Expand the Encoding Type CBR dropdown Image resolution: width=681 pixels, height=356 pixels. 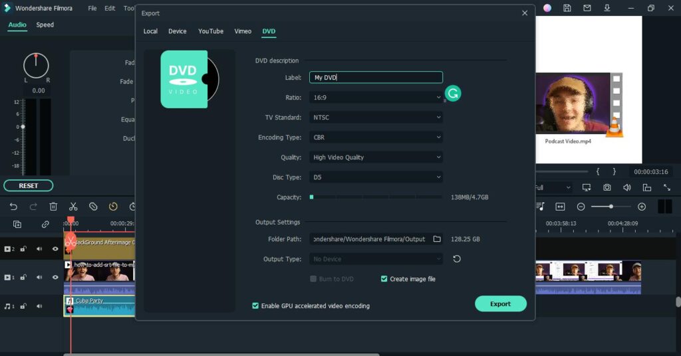pos(376,137)
